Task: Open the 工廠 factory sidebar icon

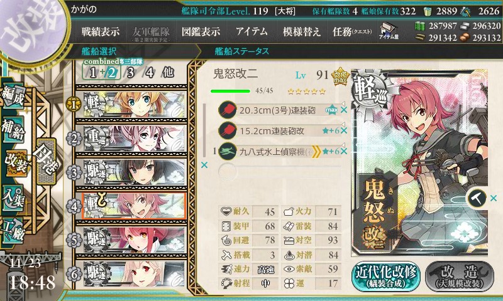Action: click(13, 230)
